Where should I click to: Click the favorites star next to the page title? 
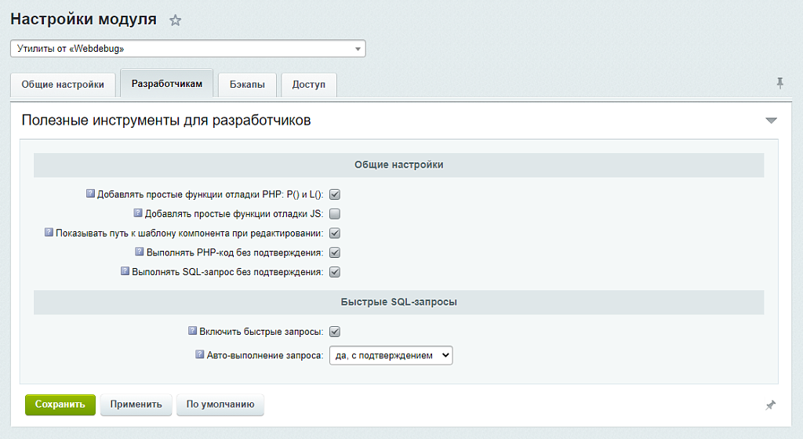point(175,21)
